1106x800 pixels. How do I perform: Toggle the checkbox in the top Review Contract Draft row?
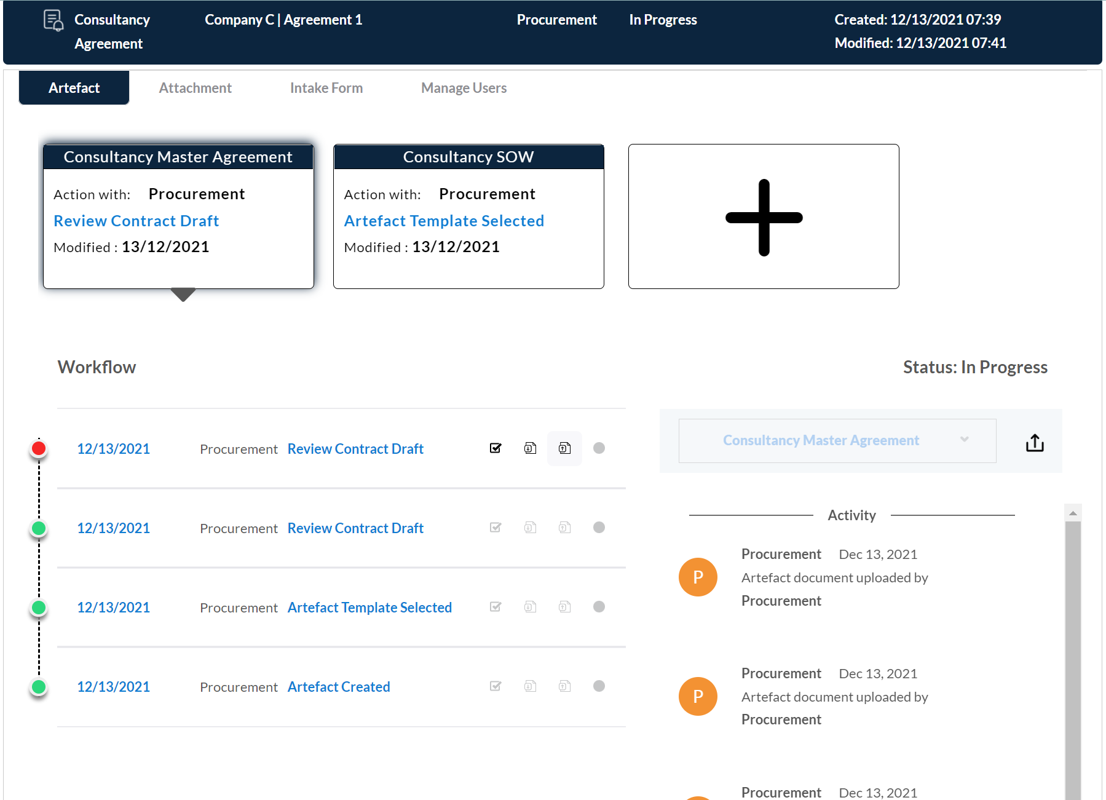[496, 448]
